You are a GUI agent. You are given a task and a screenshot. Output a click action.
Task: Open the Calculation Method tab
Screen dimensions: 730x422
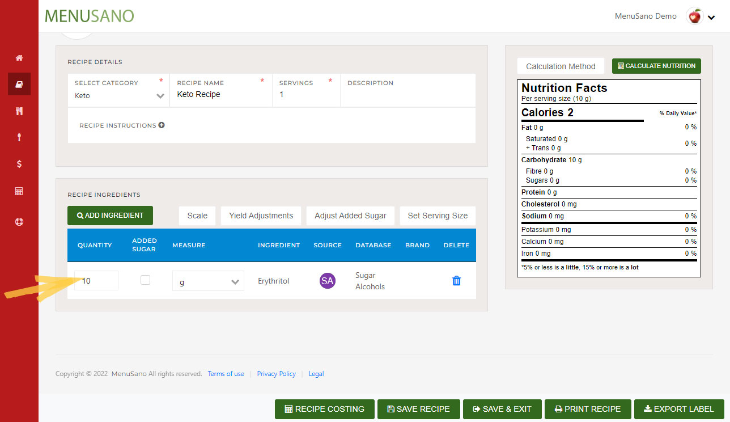point(561,66)
